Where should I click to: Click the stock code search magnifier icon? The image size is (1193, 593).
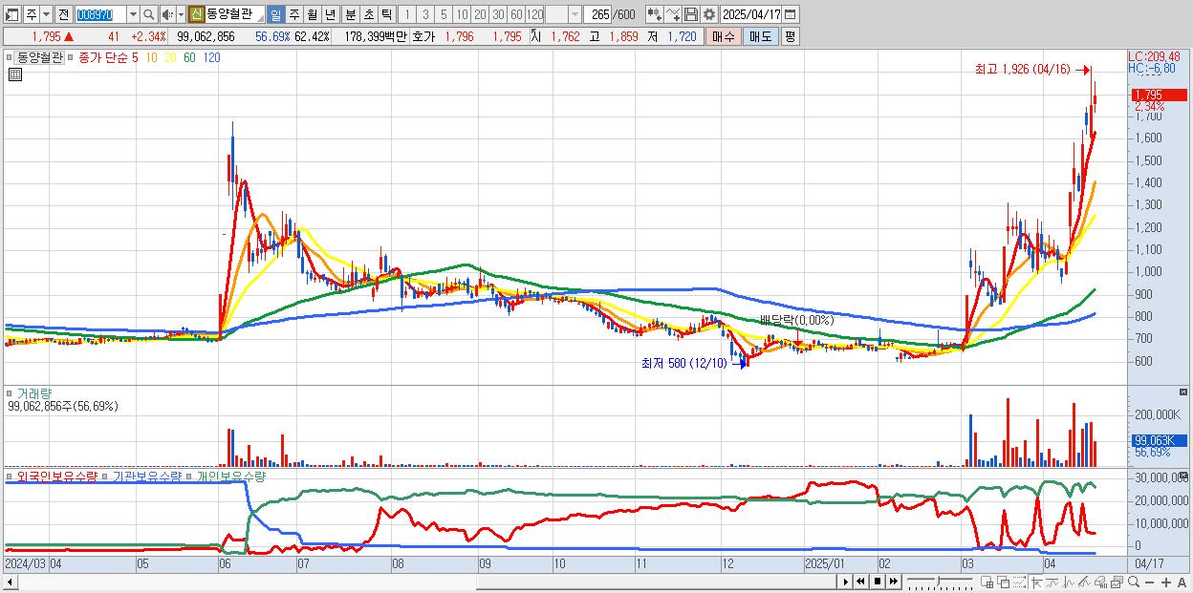[x=149, y=14]
